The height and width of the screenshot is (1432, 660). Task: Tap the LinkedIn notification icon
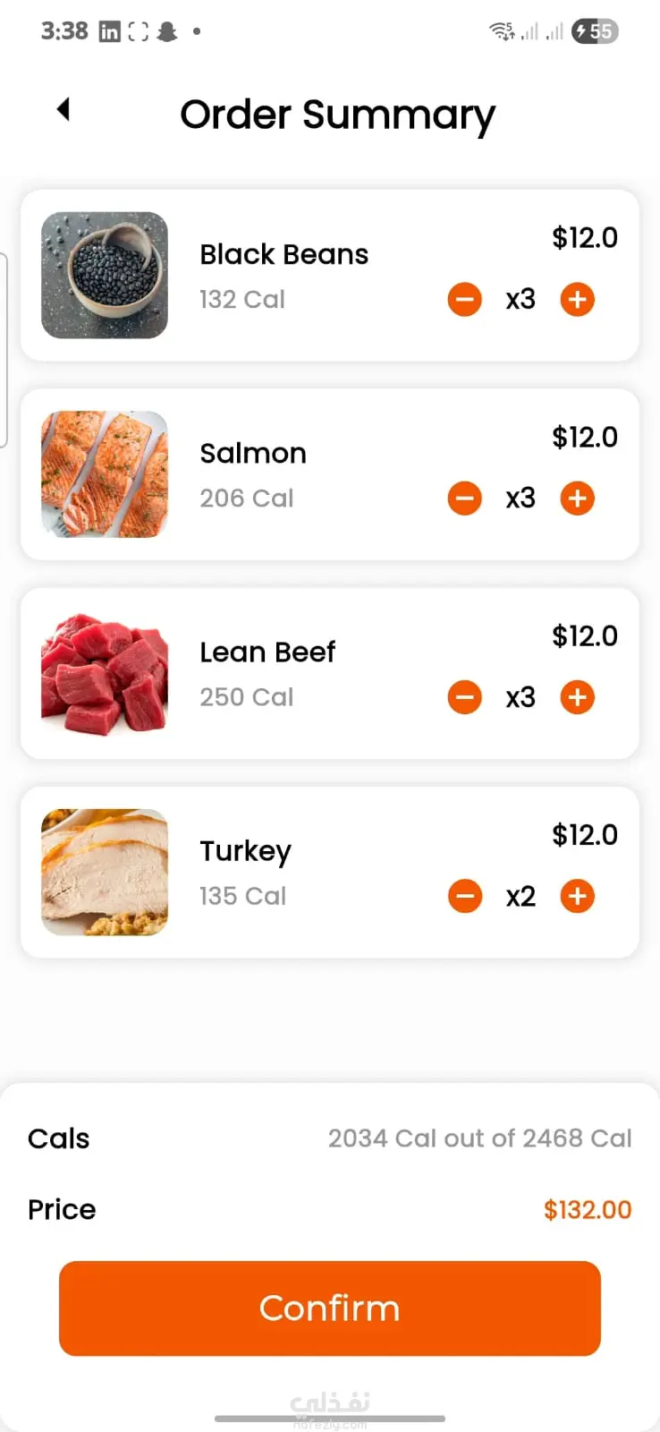click(109, 32)
